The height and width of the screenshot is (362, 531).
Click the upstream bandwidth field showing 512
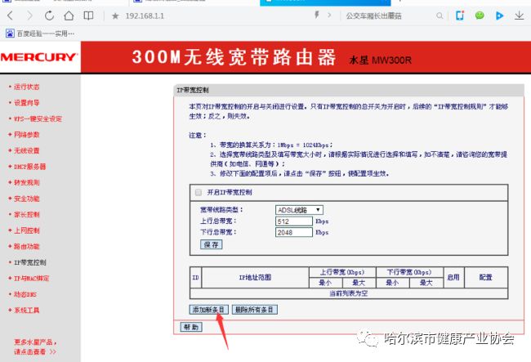pyautogui.click(x=293, y=221)
